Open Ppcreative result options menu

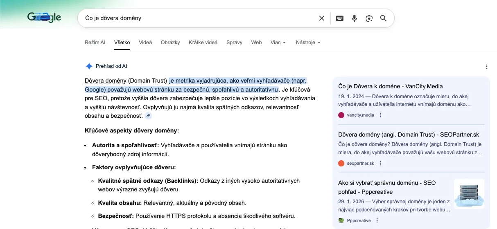[377, 220]
